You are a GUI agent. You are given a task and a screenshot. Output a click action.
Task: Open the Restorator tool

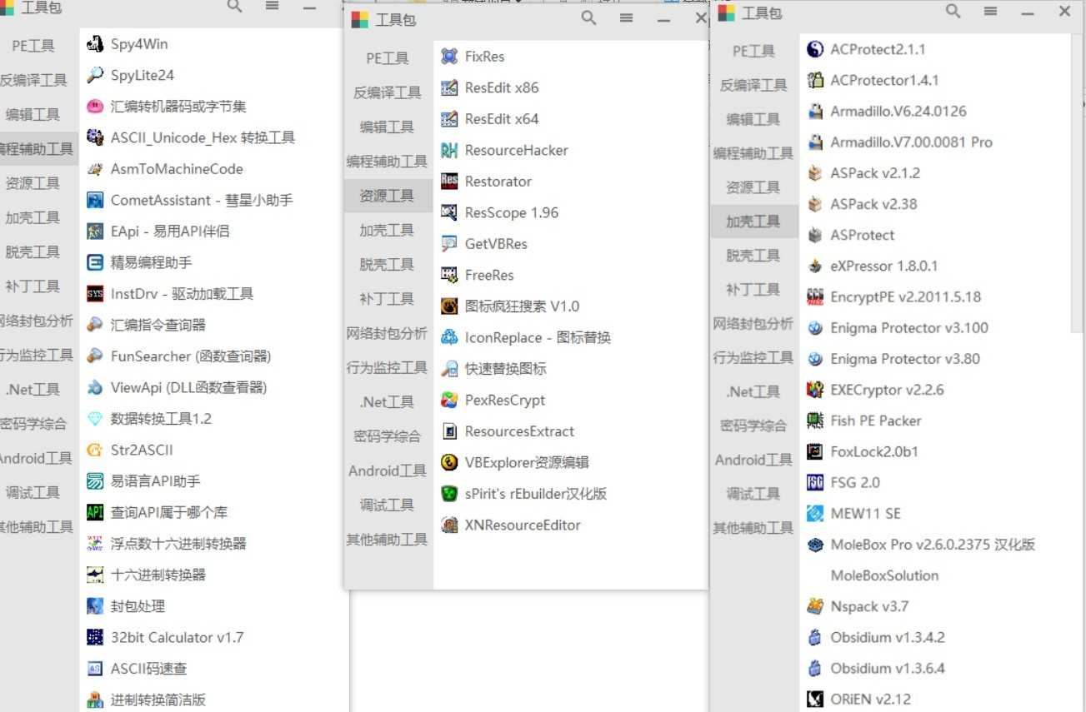click(498, 181)
